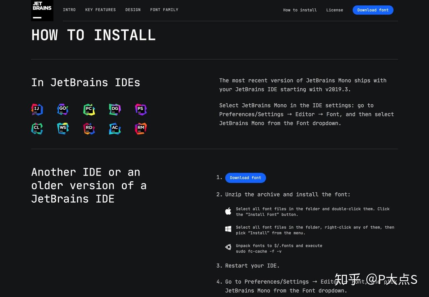429x297 pixels.
Task: Click the Select JetBrains Mono in IDE settings paragraph
Action: [307, 114]
